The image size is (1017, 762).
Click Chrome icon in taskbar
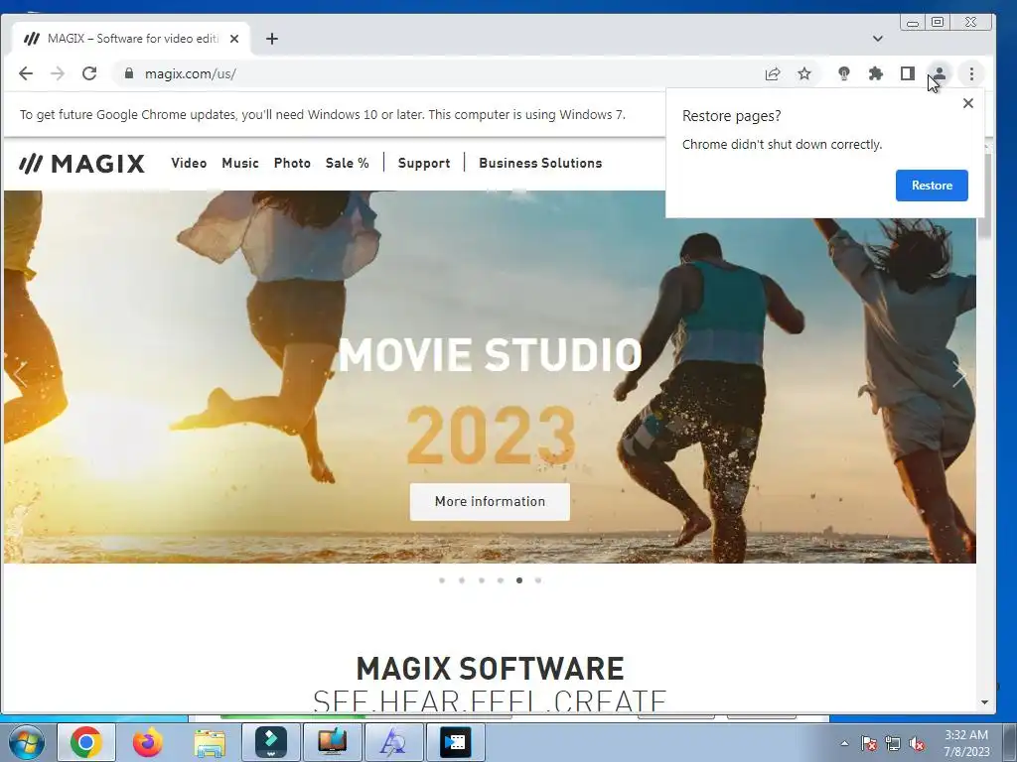(86, 742)
